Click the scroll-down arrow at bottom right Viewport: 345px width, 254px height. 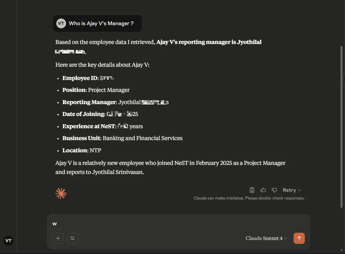[x=342, y=250]
